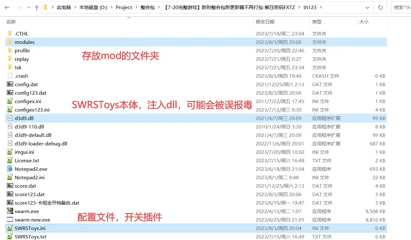This screenshot has width=411, height=240.
Task: Click the Notepad2.exe file name
Action: 31,169
